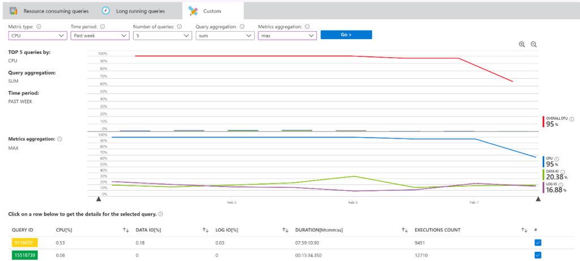Click the right timeline range marker triangle
This screenshot has width=580, height=261.
coord(538,199)
